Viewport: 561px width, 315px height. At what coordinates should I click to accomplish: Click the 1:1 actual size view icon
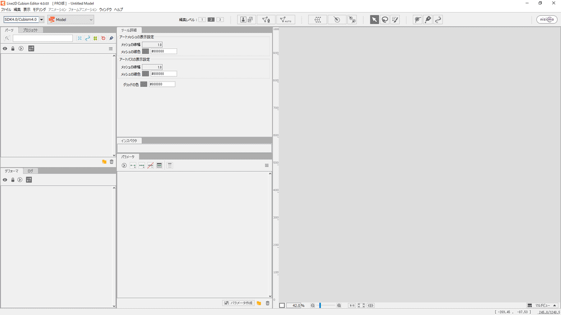click(352, 305)
